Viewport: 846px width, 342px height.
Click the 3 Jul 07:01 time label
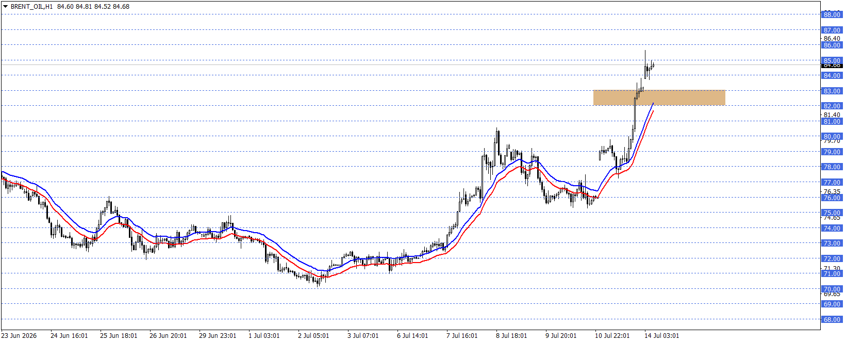363,336
